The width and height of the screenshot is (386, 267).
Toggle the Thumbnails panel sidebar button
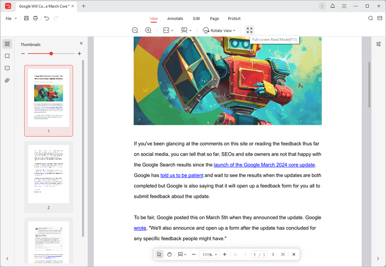[7, 44]
